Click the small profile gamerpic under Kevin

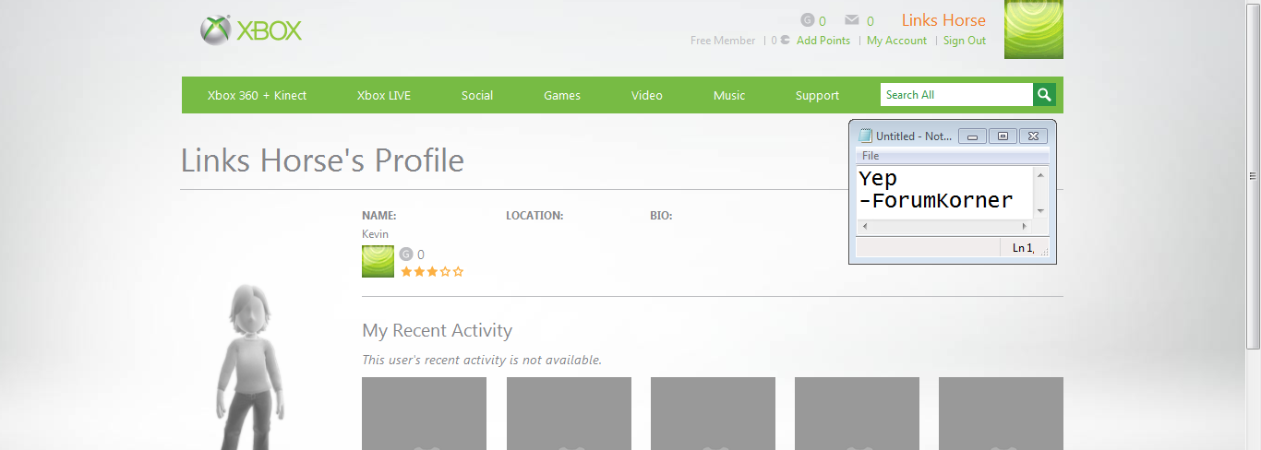[378, 262]
